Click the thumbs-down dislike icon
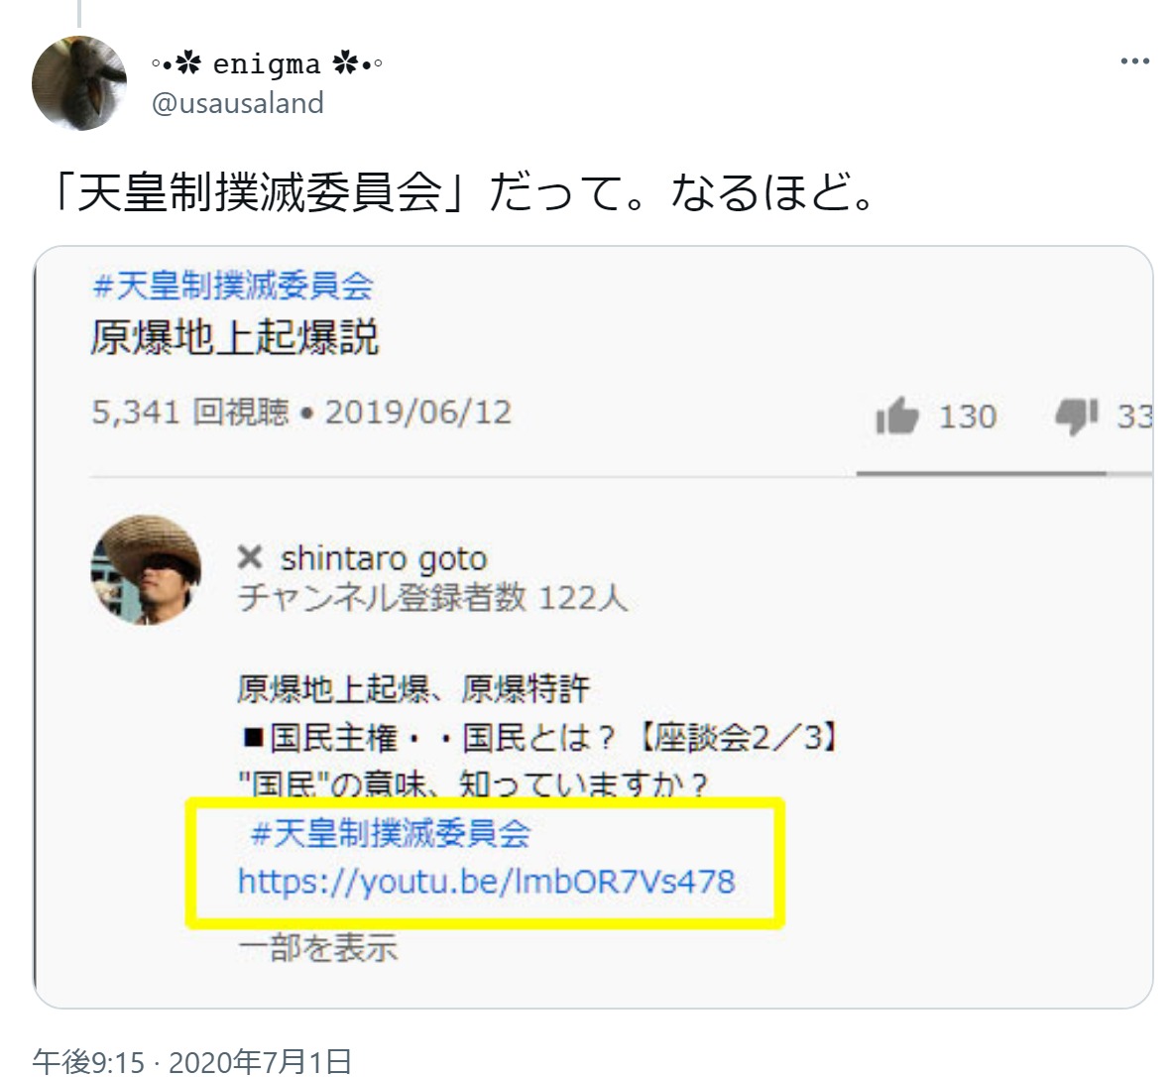 1076,416
